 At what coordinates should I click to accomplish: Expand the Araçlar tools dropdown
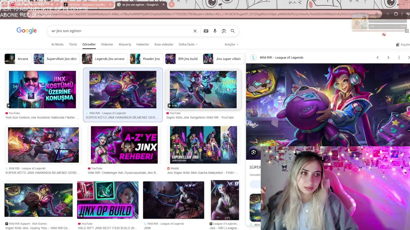click(x=231, y=44)
